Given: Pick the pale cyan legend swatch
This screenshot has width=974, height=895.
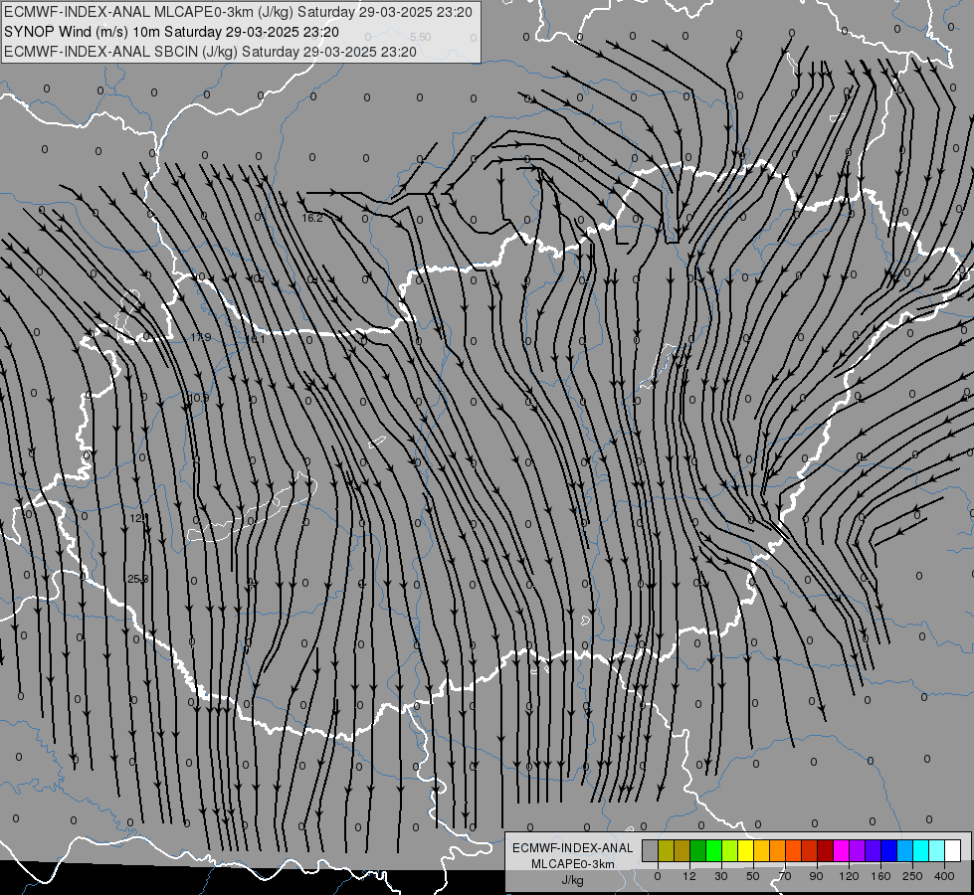Looking at the screenshot, I should 937,850.
